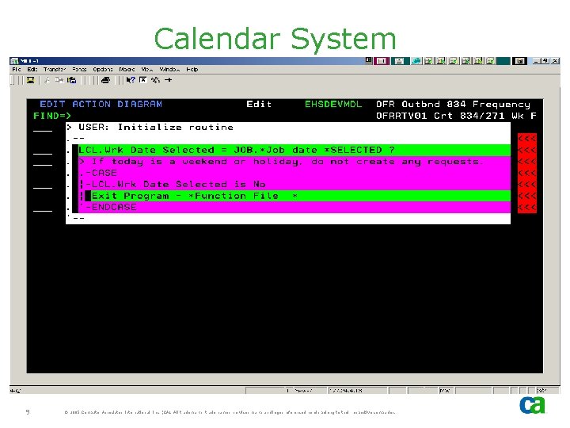
Task: Open the Macro menu
Action: click(x=127, y=69)
